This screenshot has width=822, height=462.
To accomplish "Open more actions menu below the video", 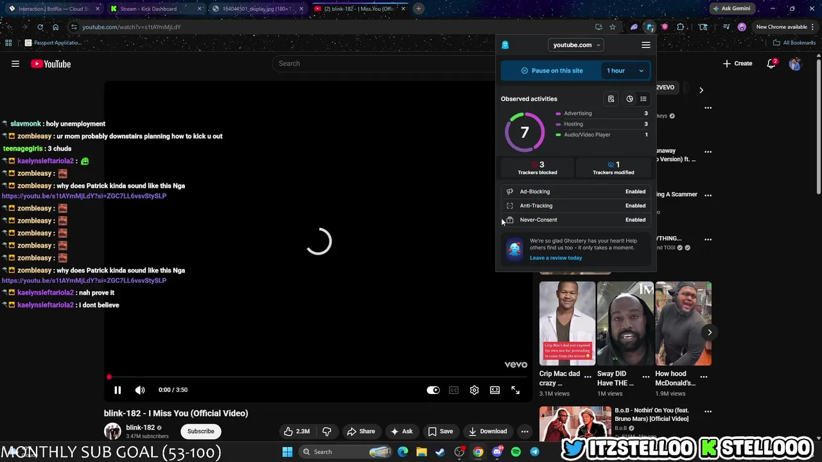I will (x=525, y=431).
